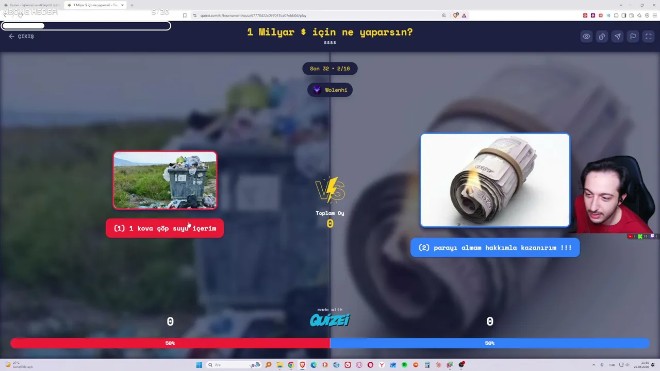Click the flag report icon

tap(633, 37)
